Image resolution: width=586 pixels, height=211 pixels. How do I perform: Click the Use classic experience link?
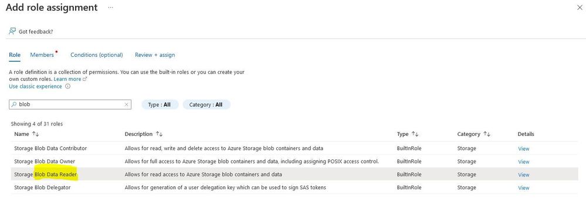coord(36,86)
